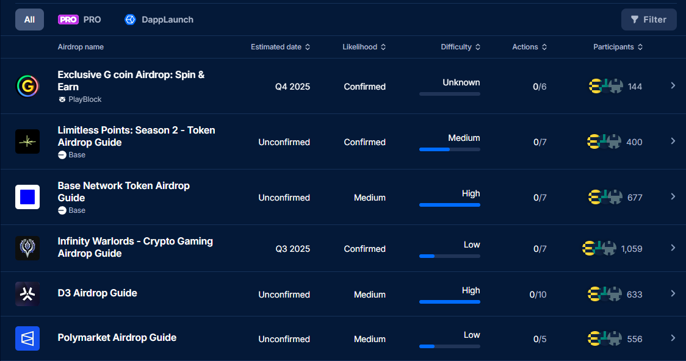The width and height of the screenshot is (686, 361).
Task: Sort by Estimated date column
Action: [280, 47]
